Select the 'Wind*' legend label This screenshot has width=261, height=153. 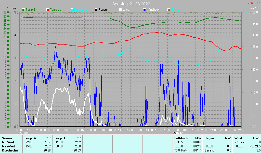126,10
